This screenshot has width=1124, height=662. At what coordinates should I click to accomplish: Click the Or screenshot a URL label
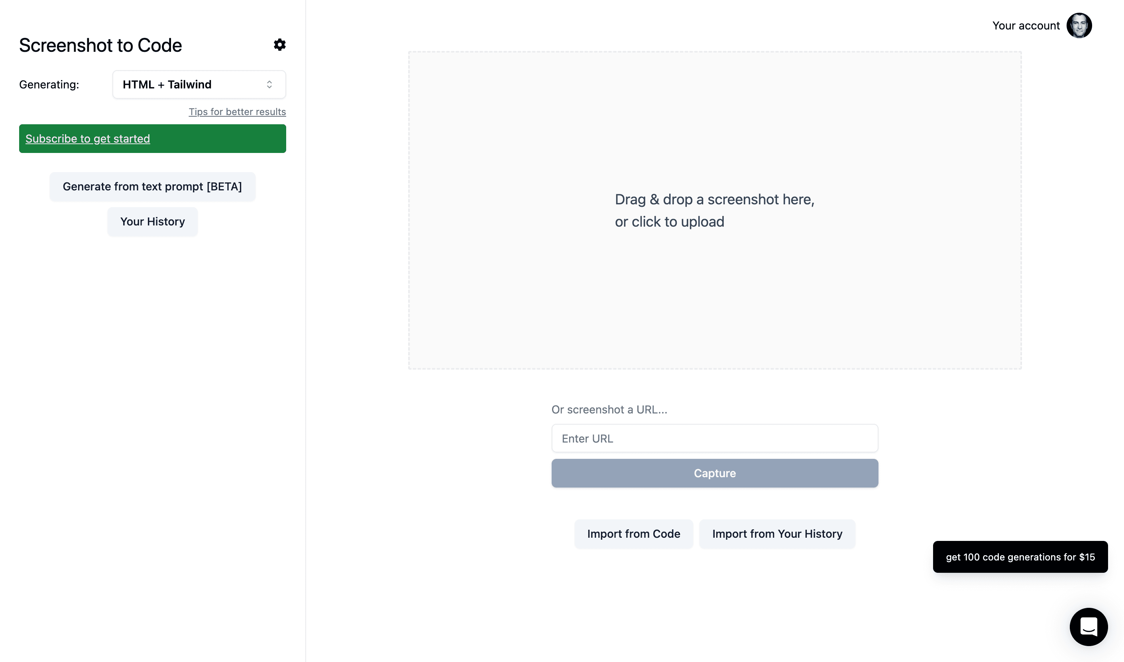(x=609, y=409)
